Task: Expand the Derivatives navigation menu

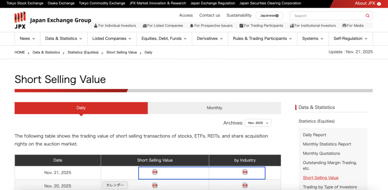Action: pos(210,39)
